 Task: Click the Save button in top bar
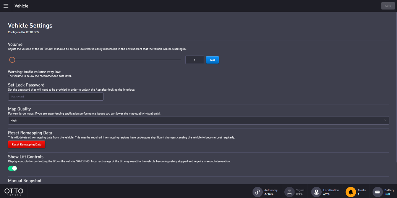[388, 6]
